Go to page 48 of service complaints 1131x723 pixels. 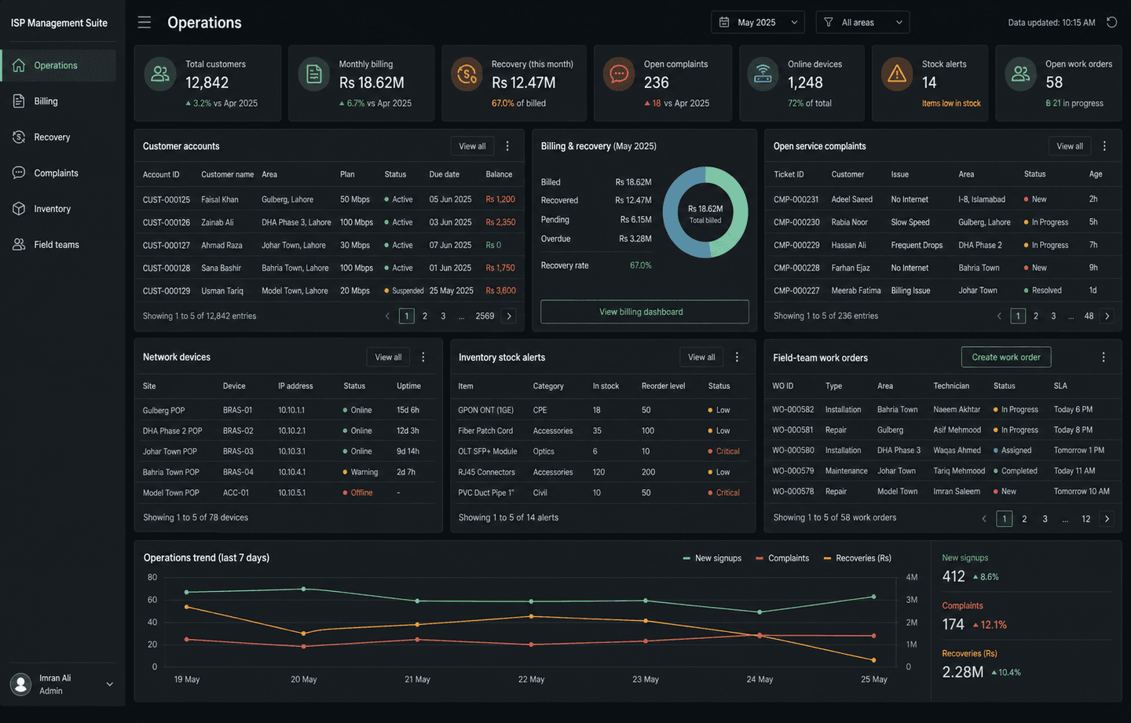[1089, 316]
